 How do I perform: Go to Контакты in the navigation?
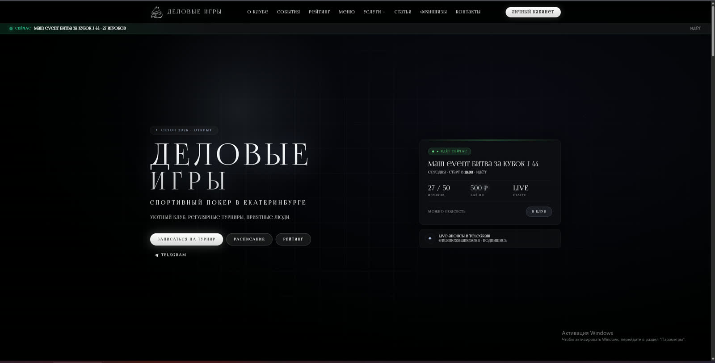tap(468, 12)
